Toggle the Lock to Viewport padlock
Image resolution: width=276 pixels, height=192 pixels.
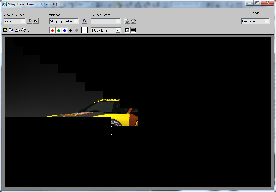pyautogui.click(x=85, y=21)
